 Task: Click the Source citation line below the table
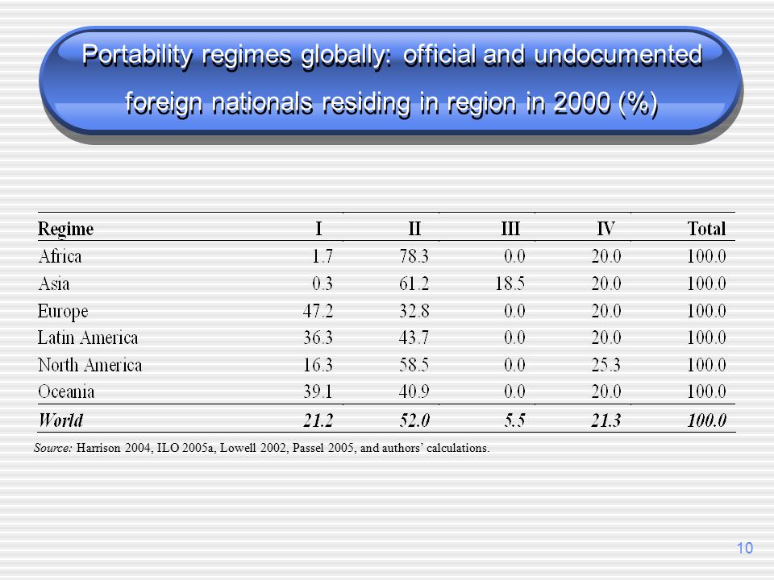click(261, 448)
